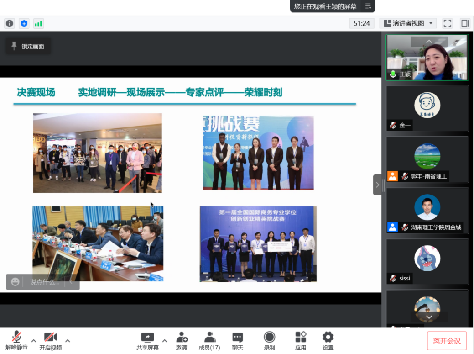The width and height of the screenshot is (474, 354).
Task: Click the meeting info icon
Action: [10, 23]
